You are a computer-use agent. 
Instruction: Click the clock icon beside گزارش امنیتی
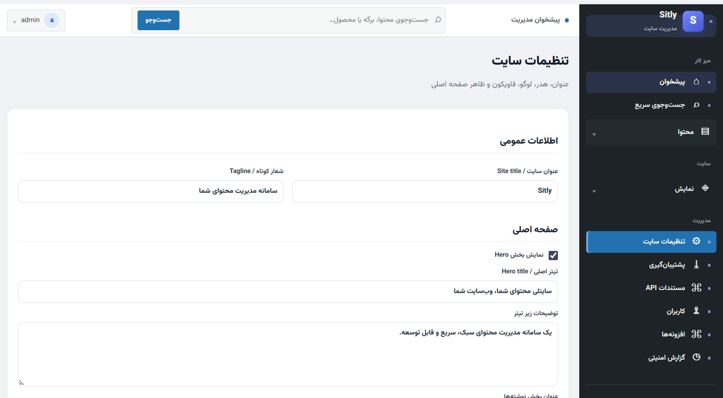pyautogui.click(x=696, y=357)
